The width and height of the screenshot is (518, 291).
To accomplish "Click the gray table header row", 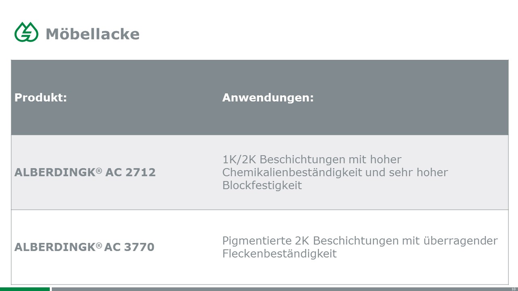I will (259, 97).
